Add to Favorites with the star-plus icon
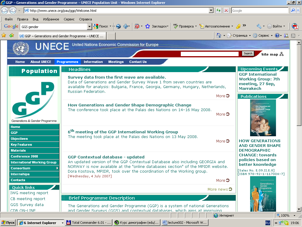The width and height of the screenshot is (302, 227). coord(12,35)
